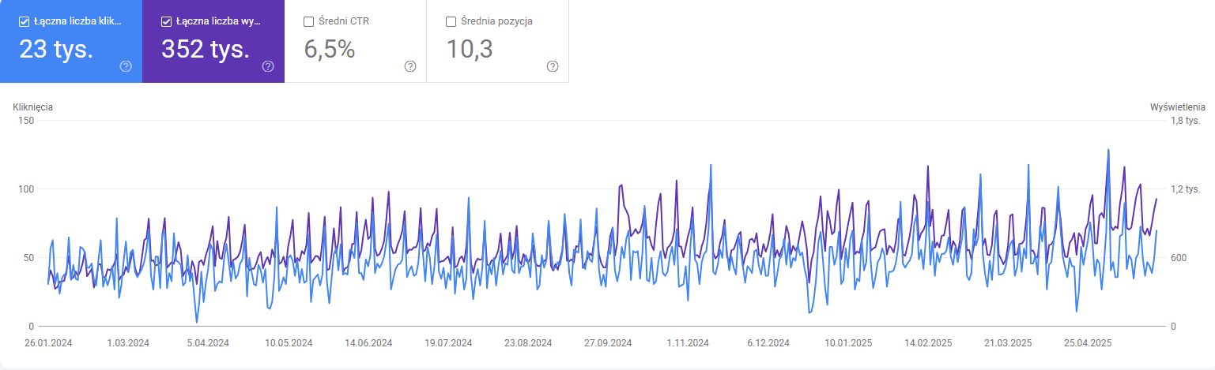The height and width of the screenshot is (370, 1215).
Task: Click the Kliknięcia axis label
Action: [x=33, y=106]
